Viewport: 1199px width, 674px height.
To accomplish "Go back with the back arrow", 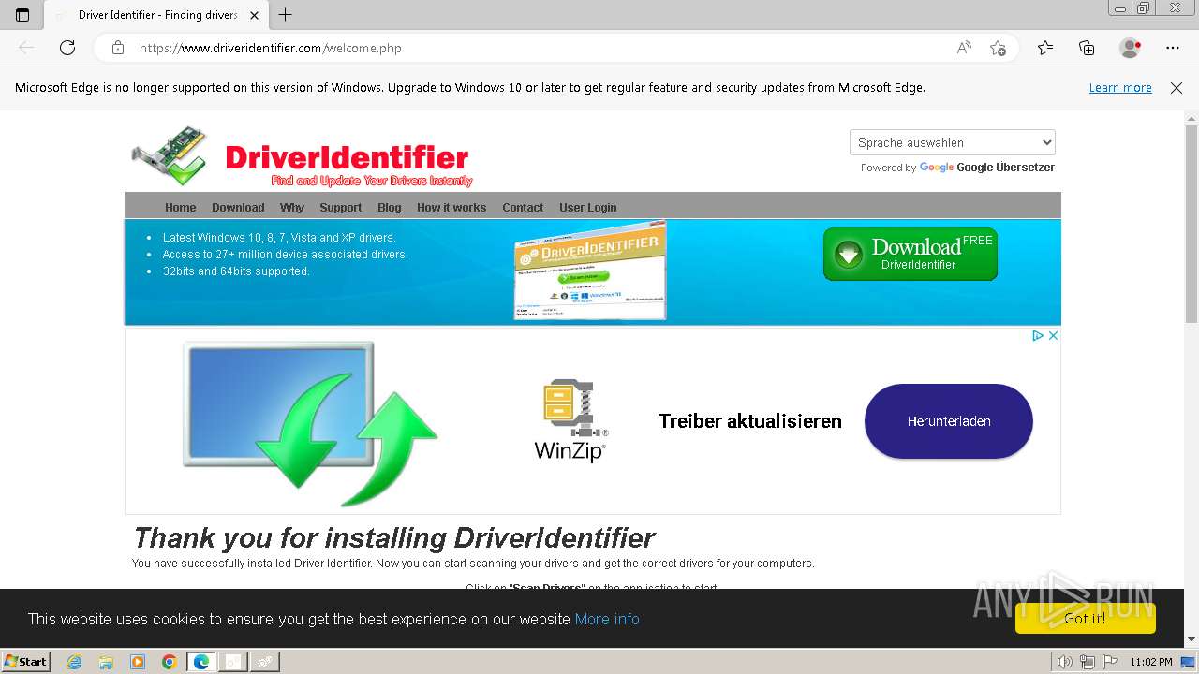I will [x=26, y=48].
